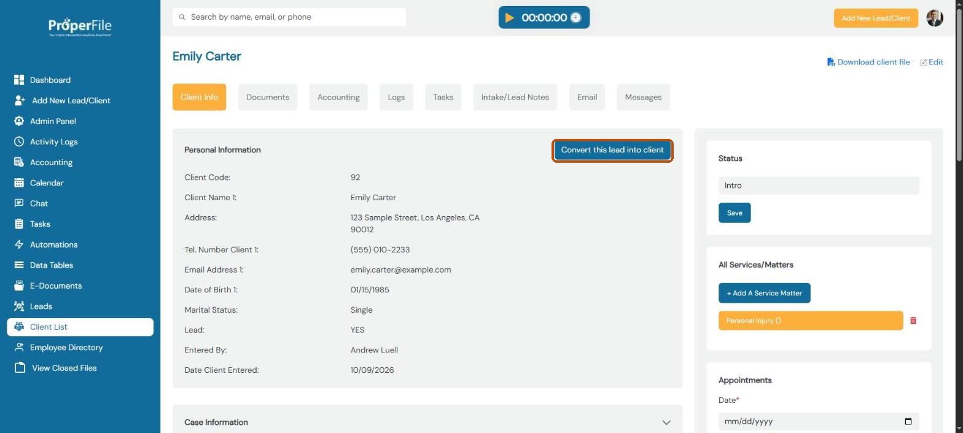The height and width of the screenshot is (433, 963).
Task: Switch to the Client Info tab
Action: coord(199,97)
